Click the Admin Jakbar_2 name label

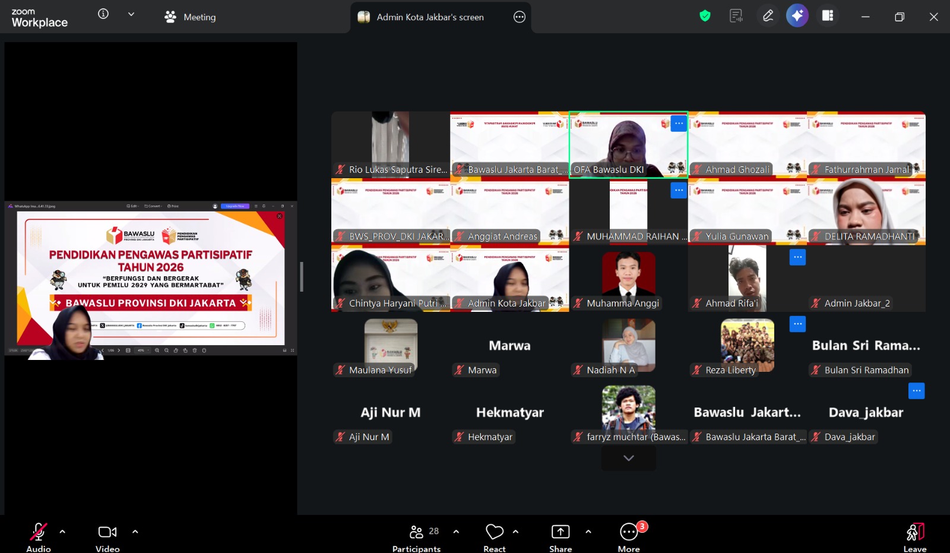(x=857, y=303)
